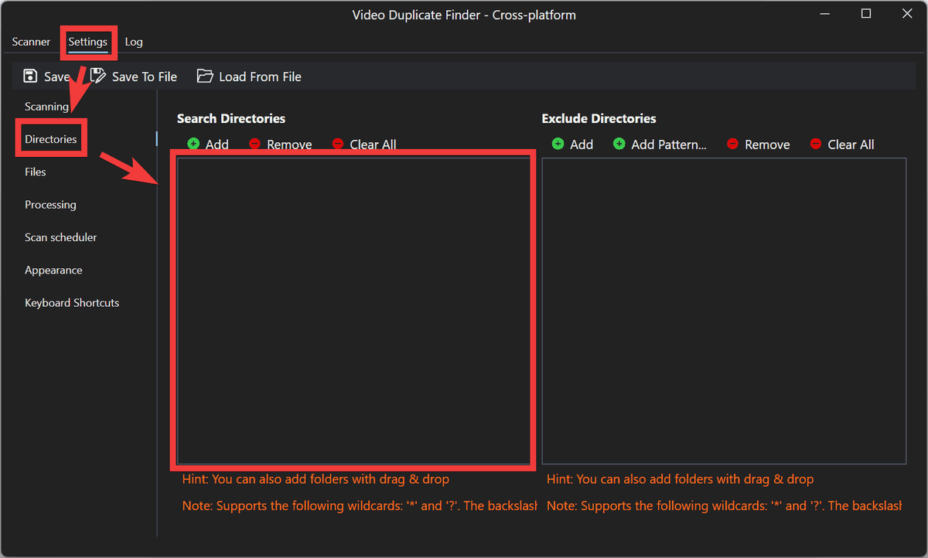Click red Remove icon under Exclude Directories
Viewport: 928px width, 558px height.
733,144
